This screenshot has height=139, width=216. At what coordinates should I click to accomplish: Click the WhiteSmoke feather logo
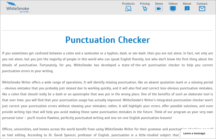coord(11,4)
